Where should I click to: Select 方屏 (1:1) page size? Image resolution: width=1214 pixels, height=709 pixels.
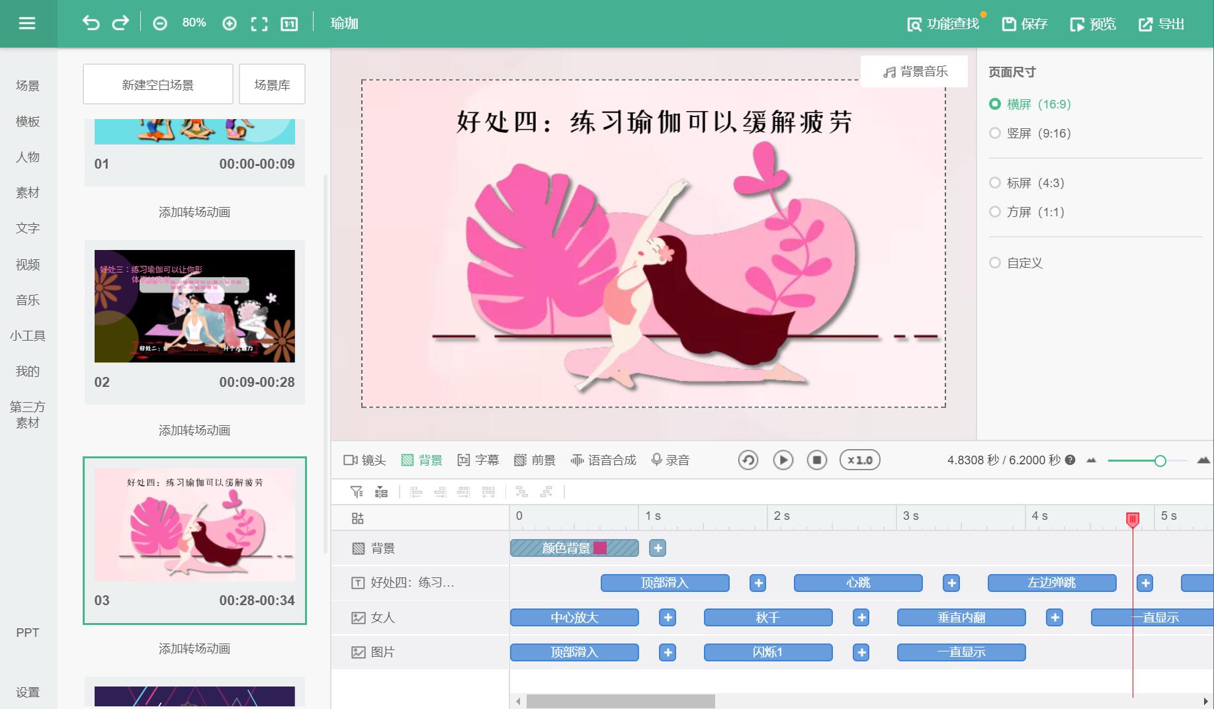pos(1027,212)
